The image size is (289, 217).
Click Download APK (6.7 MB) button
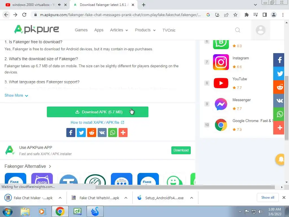pos(97,112)
